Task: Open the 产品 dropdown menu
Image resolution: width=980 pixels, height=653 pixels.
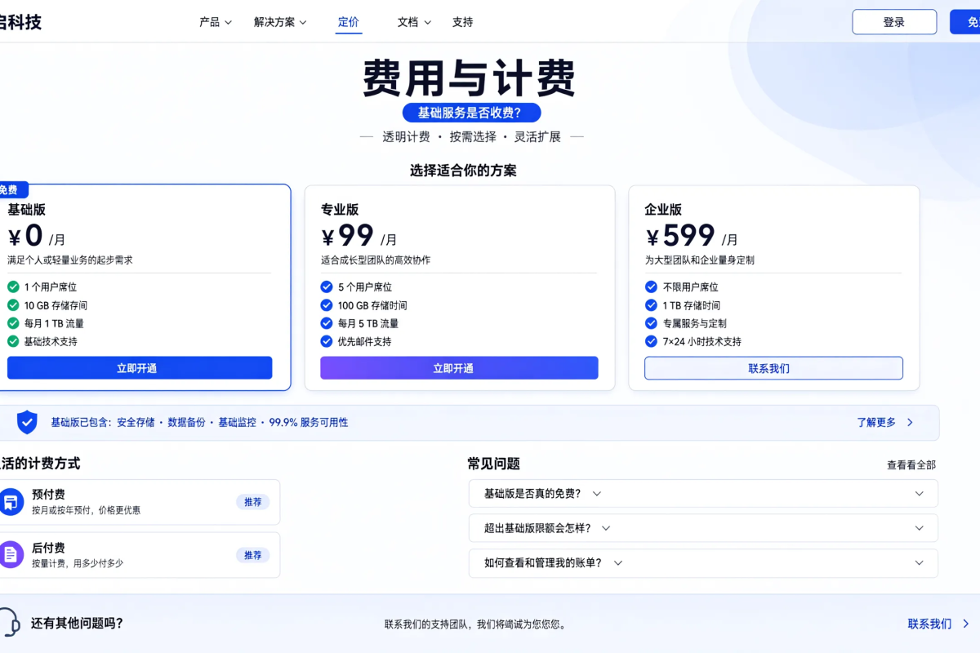Action: (216, 22)
